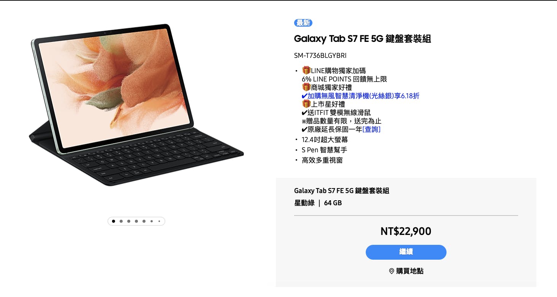Click the gift icon next to 上市星好禮

click(x=306, y=104)
